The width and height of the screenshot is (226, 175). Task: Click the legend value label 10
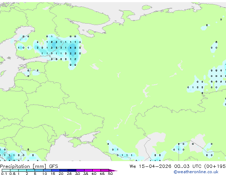coord(45,174)
